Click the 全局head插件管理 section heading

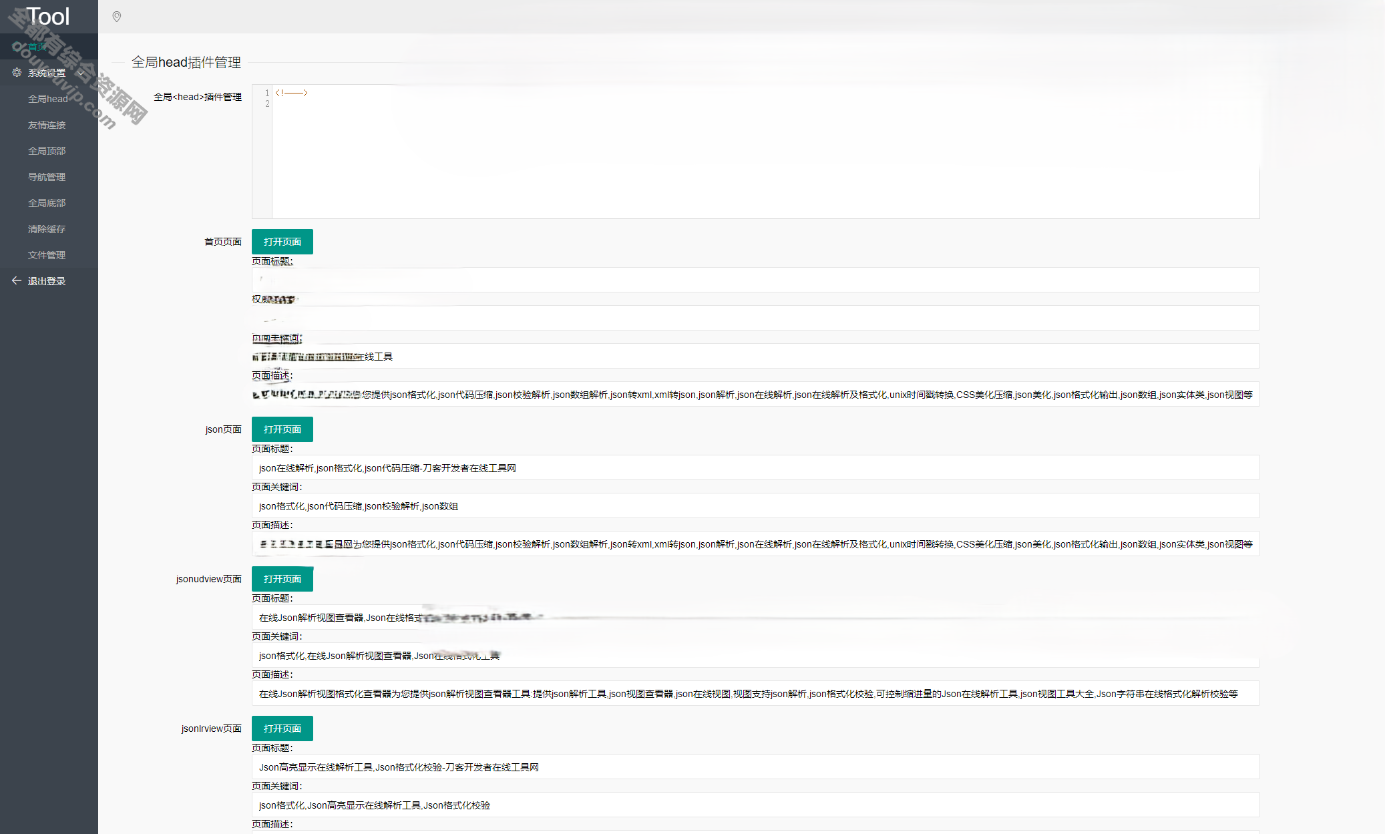186,62
